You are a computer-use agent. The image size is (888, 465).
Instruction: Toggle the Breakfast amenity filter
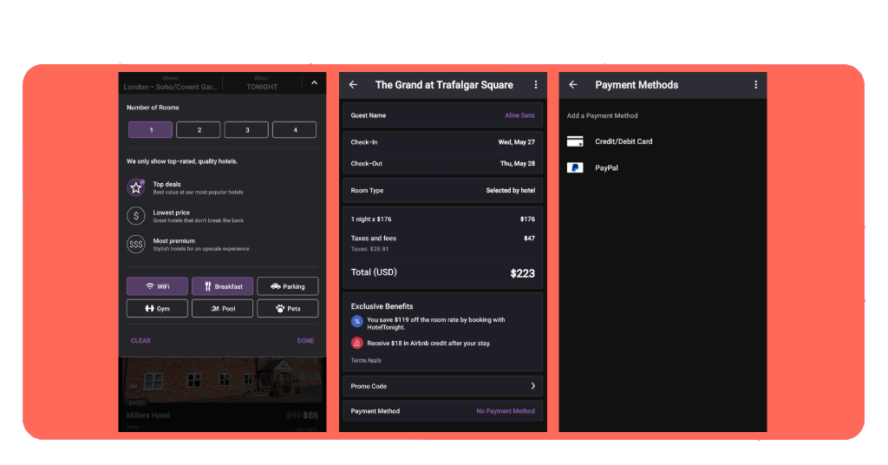(x=223, y=286)
